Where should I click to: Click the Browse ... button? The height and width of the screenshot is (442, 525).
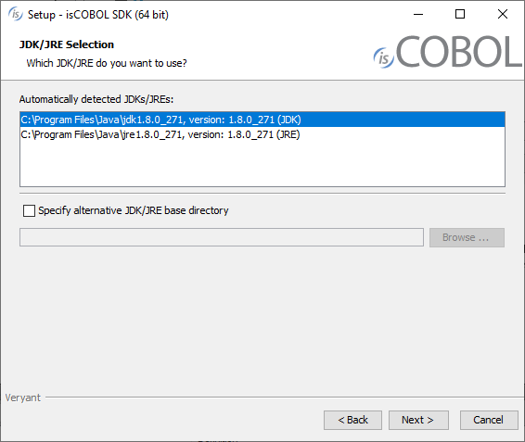(x=467, y=237)
